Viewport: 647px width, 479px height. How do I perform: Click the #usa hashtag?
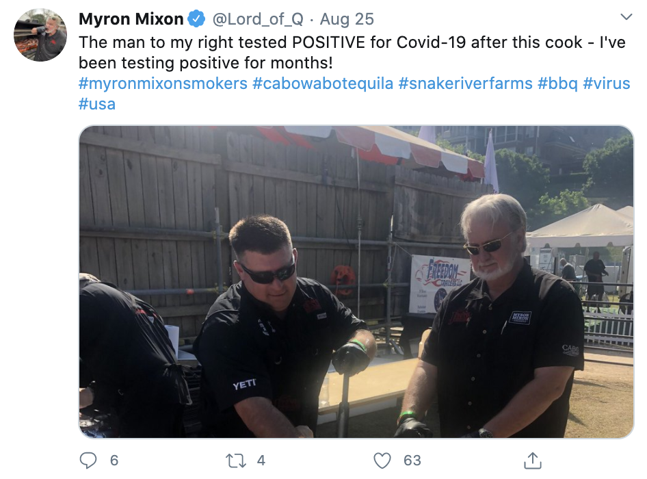click(x=97, y=104)
